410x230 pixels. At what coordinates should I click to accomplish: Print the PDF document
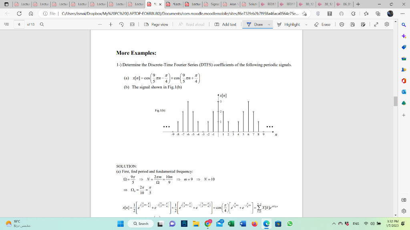click(x=342, y=24)
